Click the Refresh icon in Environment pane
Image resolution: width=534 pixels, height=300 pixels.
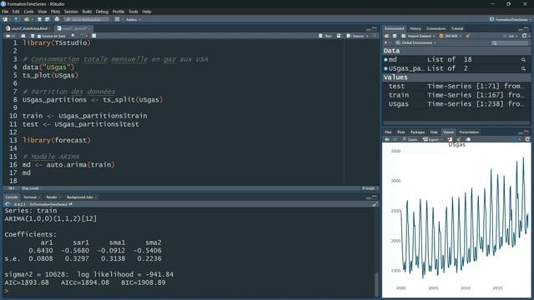pyautogui.click(x=525, y=36)
